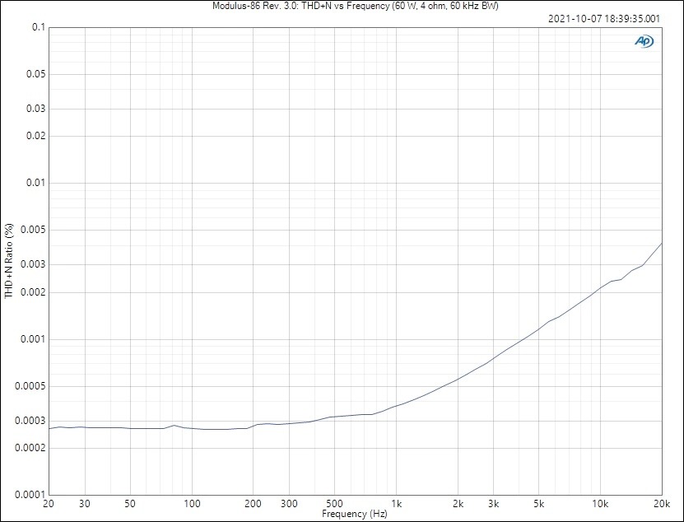The height and width of the screenshot is (522, 684).
Task: Click the 'Frequency (Hz)' axis label
Action: click(x=354, y=514)
